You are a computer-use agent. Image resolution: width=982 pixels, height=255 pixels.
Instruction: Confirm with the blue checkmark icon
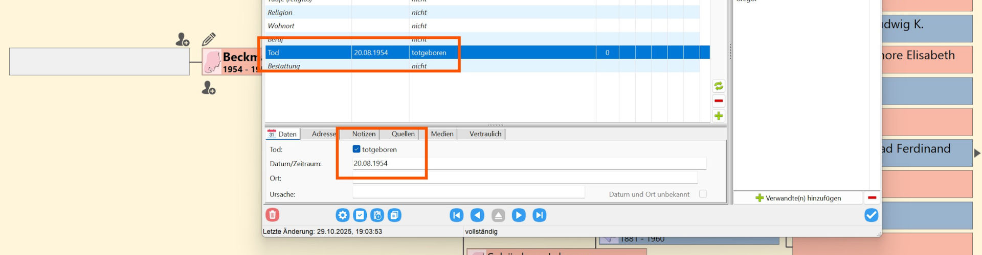[x=871, y=215]
